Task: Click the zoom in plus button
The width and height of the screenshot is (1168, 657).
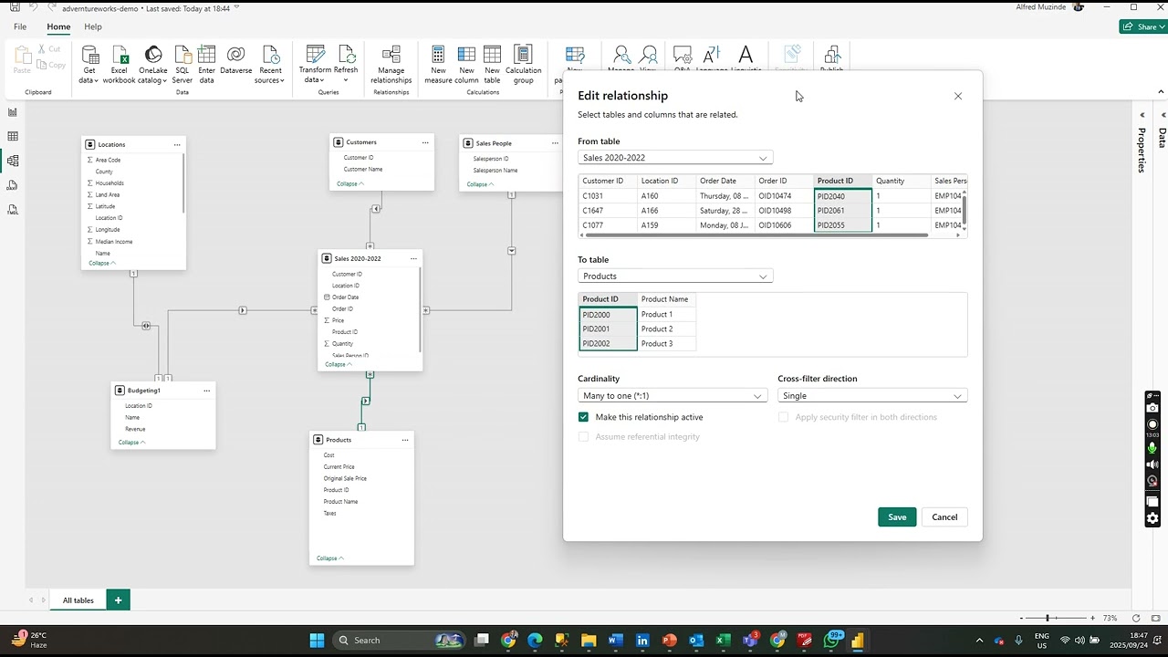Action: [1092, 618]
